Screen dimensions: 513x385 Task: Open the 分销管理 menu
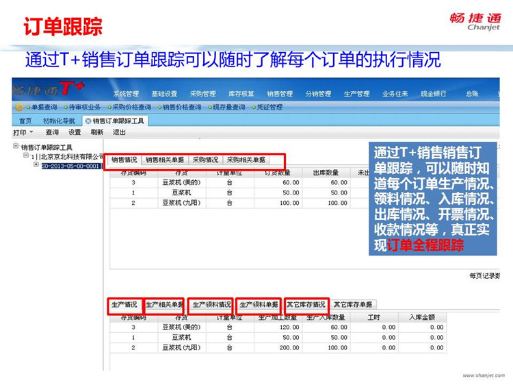pos(318,94)
